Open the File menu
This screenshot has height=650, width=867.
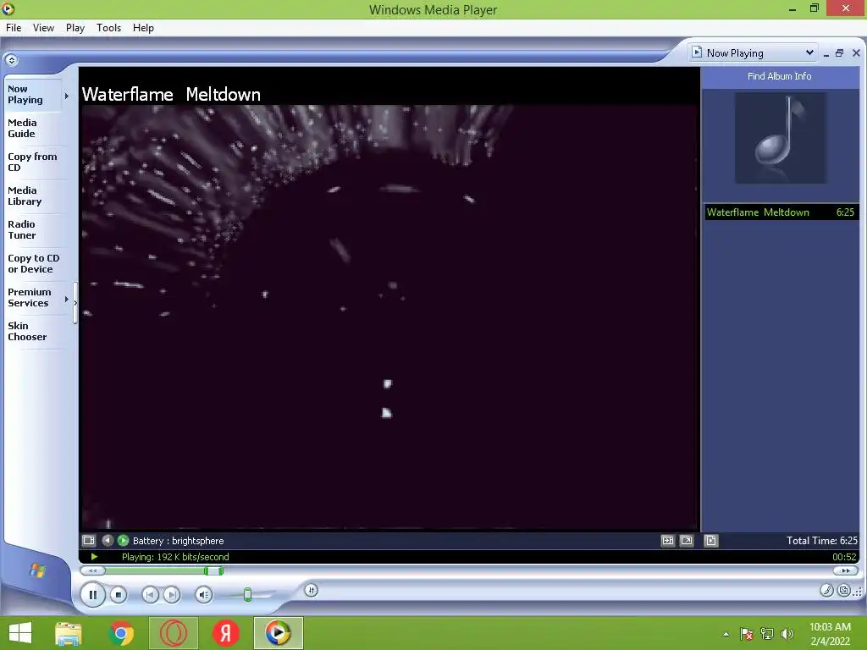[x=14, y=28]
